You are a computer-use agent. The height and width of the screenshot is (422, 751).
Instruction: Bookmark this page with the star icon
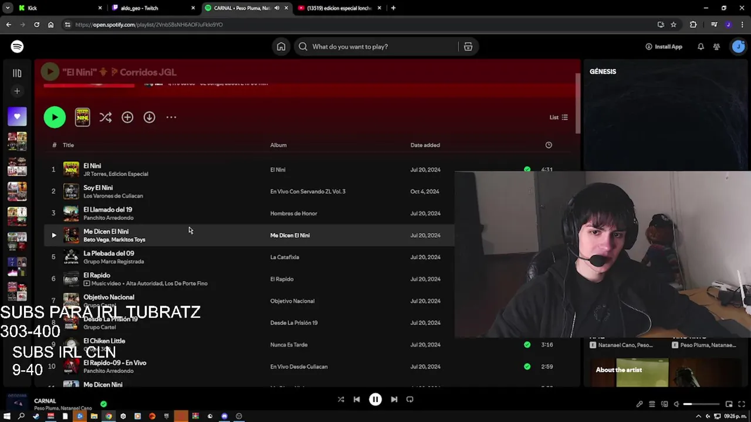click(x=674, y=25)
